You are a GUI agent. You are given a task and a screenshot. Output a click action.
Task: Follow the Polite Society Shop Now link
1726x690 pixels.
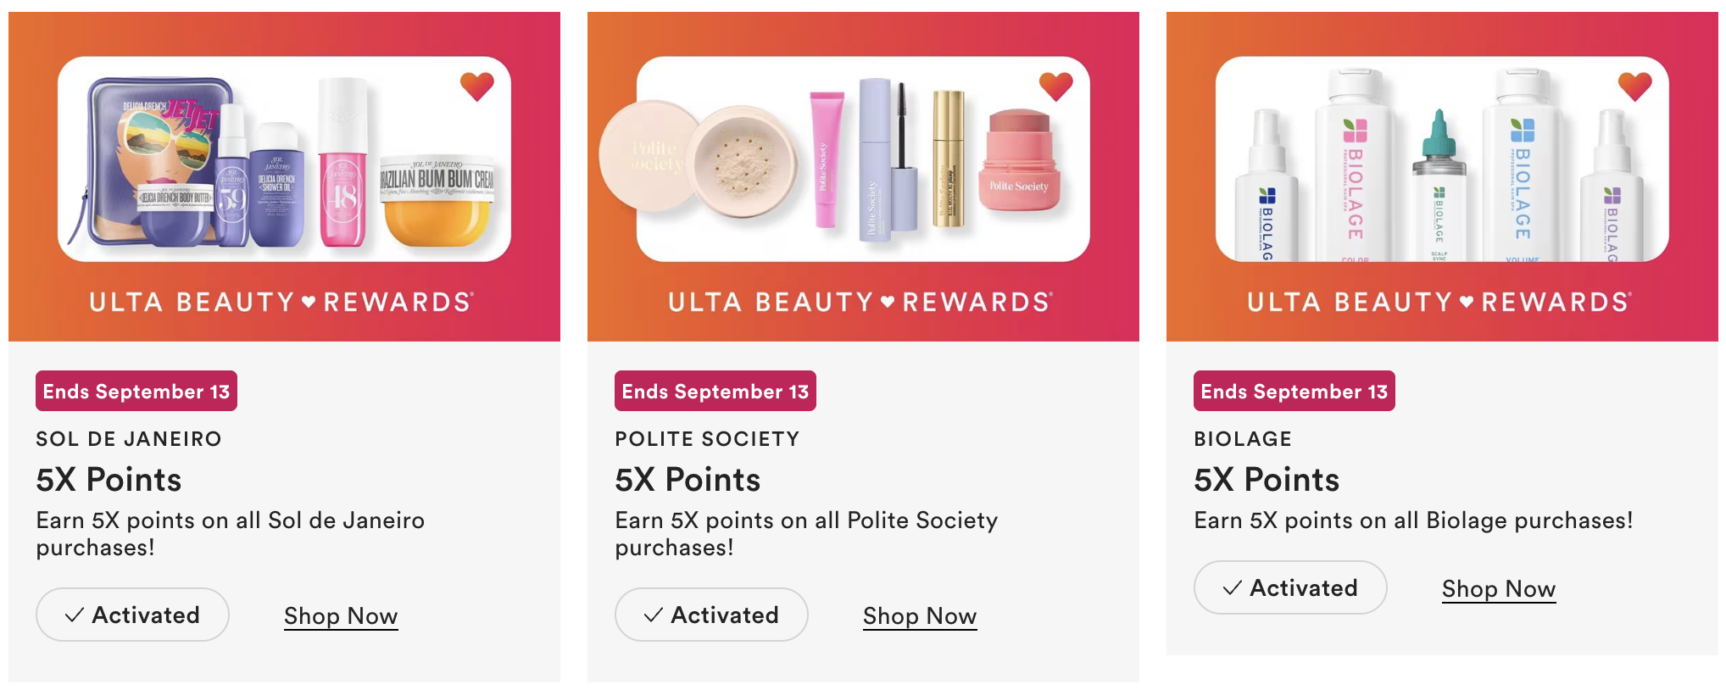click(x=920, y=616)
